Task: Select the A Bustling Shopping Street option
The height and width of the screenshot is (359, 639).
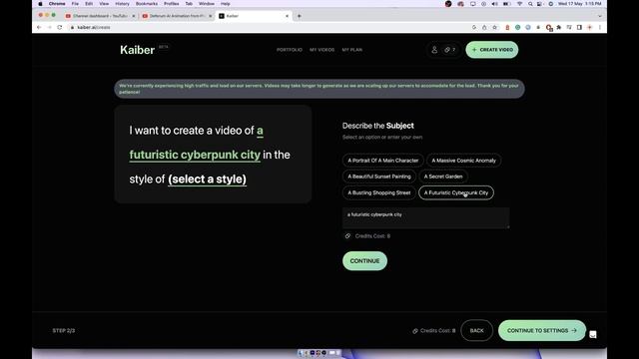Action: tap(379, 192)
